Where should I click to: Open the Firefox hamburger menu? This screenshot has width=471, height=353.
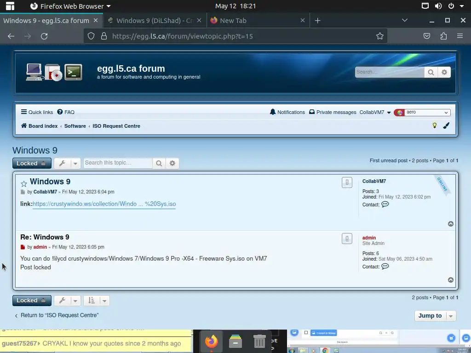tap(460, 36)
